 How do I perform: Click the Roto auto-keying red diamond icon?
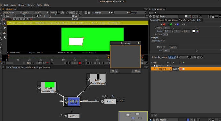pos(4,19)
